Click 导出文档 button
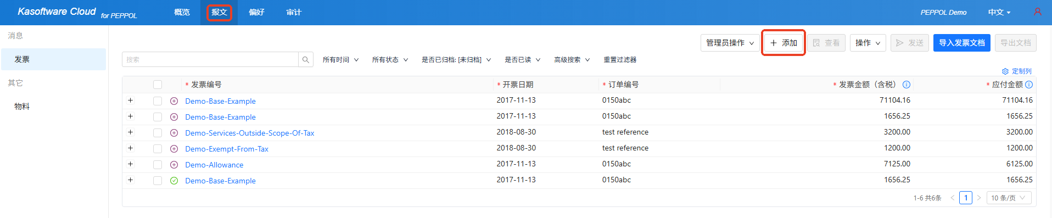Viewport: 1052px width, 218px height. [1015, 43]
